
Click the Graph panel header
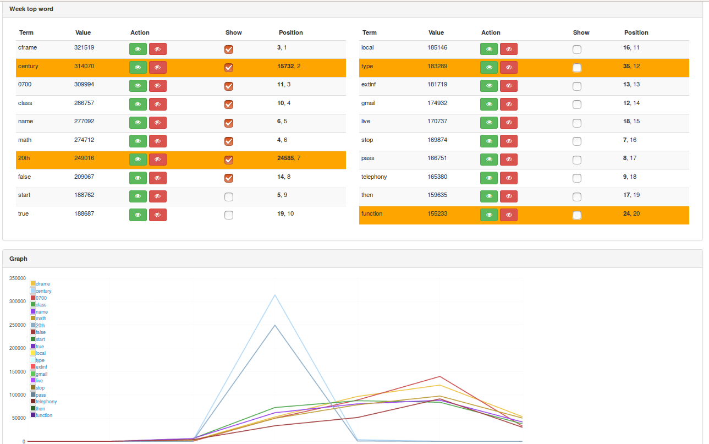[x=18, y=259]
